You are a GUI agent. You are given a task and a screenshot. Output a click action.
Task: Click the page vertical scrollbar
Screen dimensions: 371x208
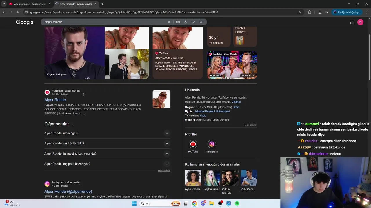[x=369, y=58]
